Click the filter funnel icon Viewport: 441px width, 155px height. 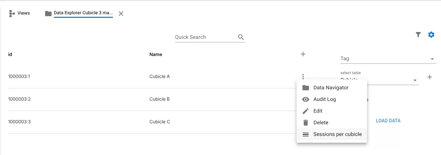[418, 35]
